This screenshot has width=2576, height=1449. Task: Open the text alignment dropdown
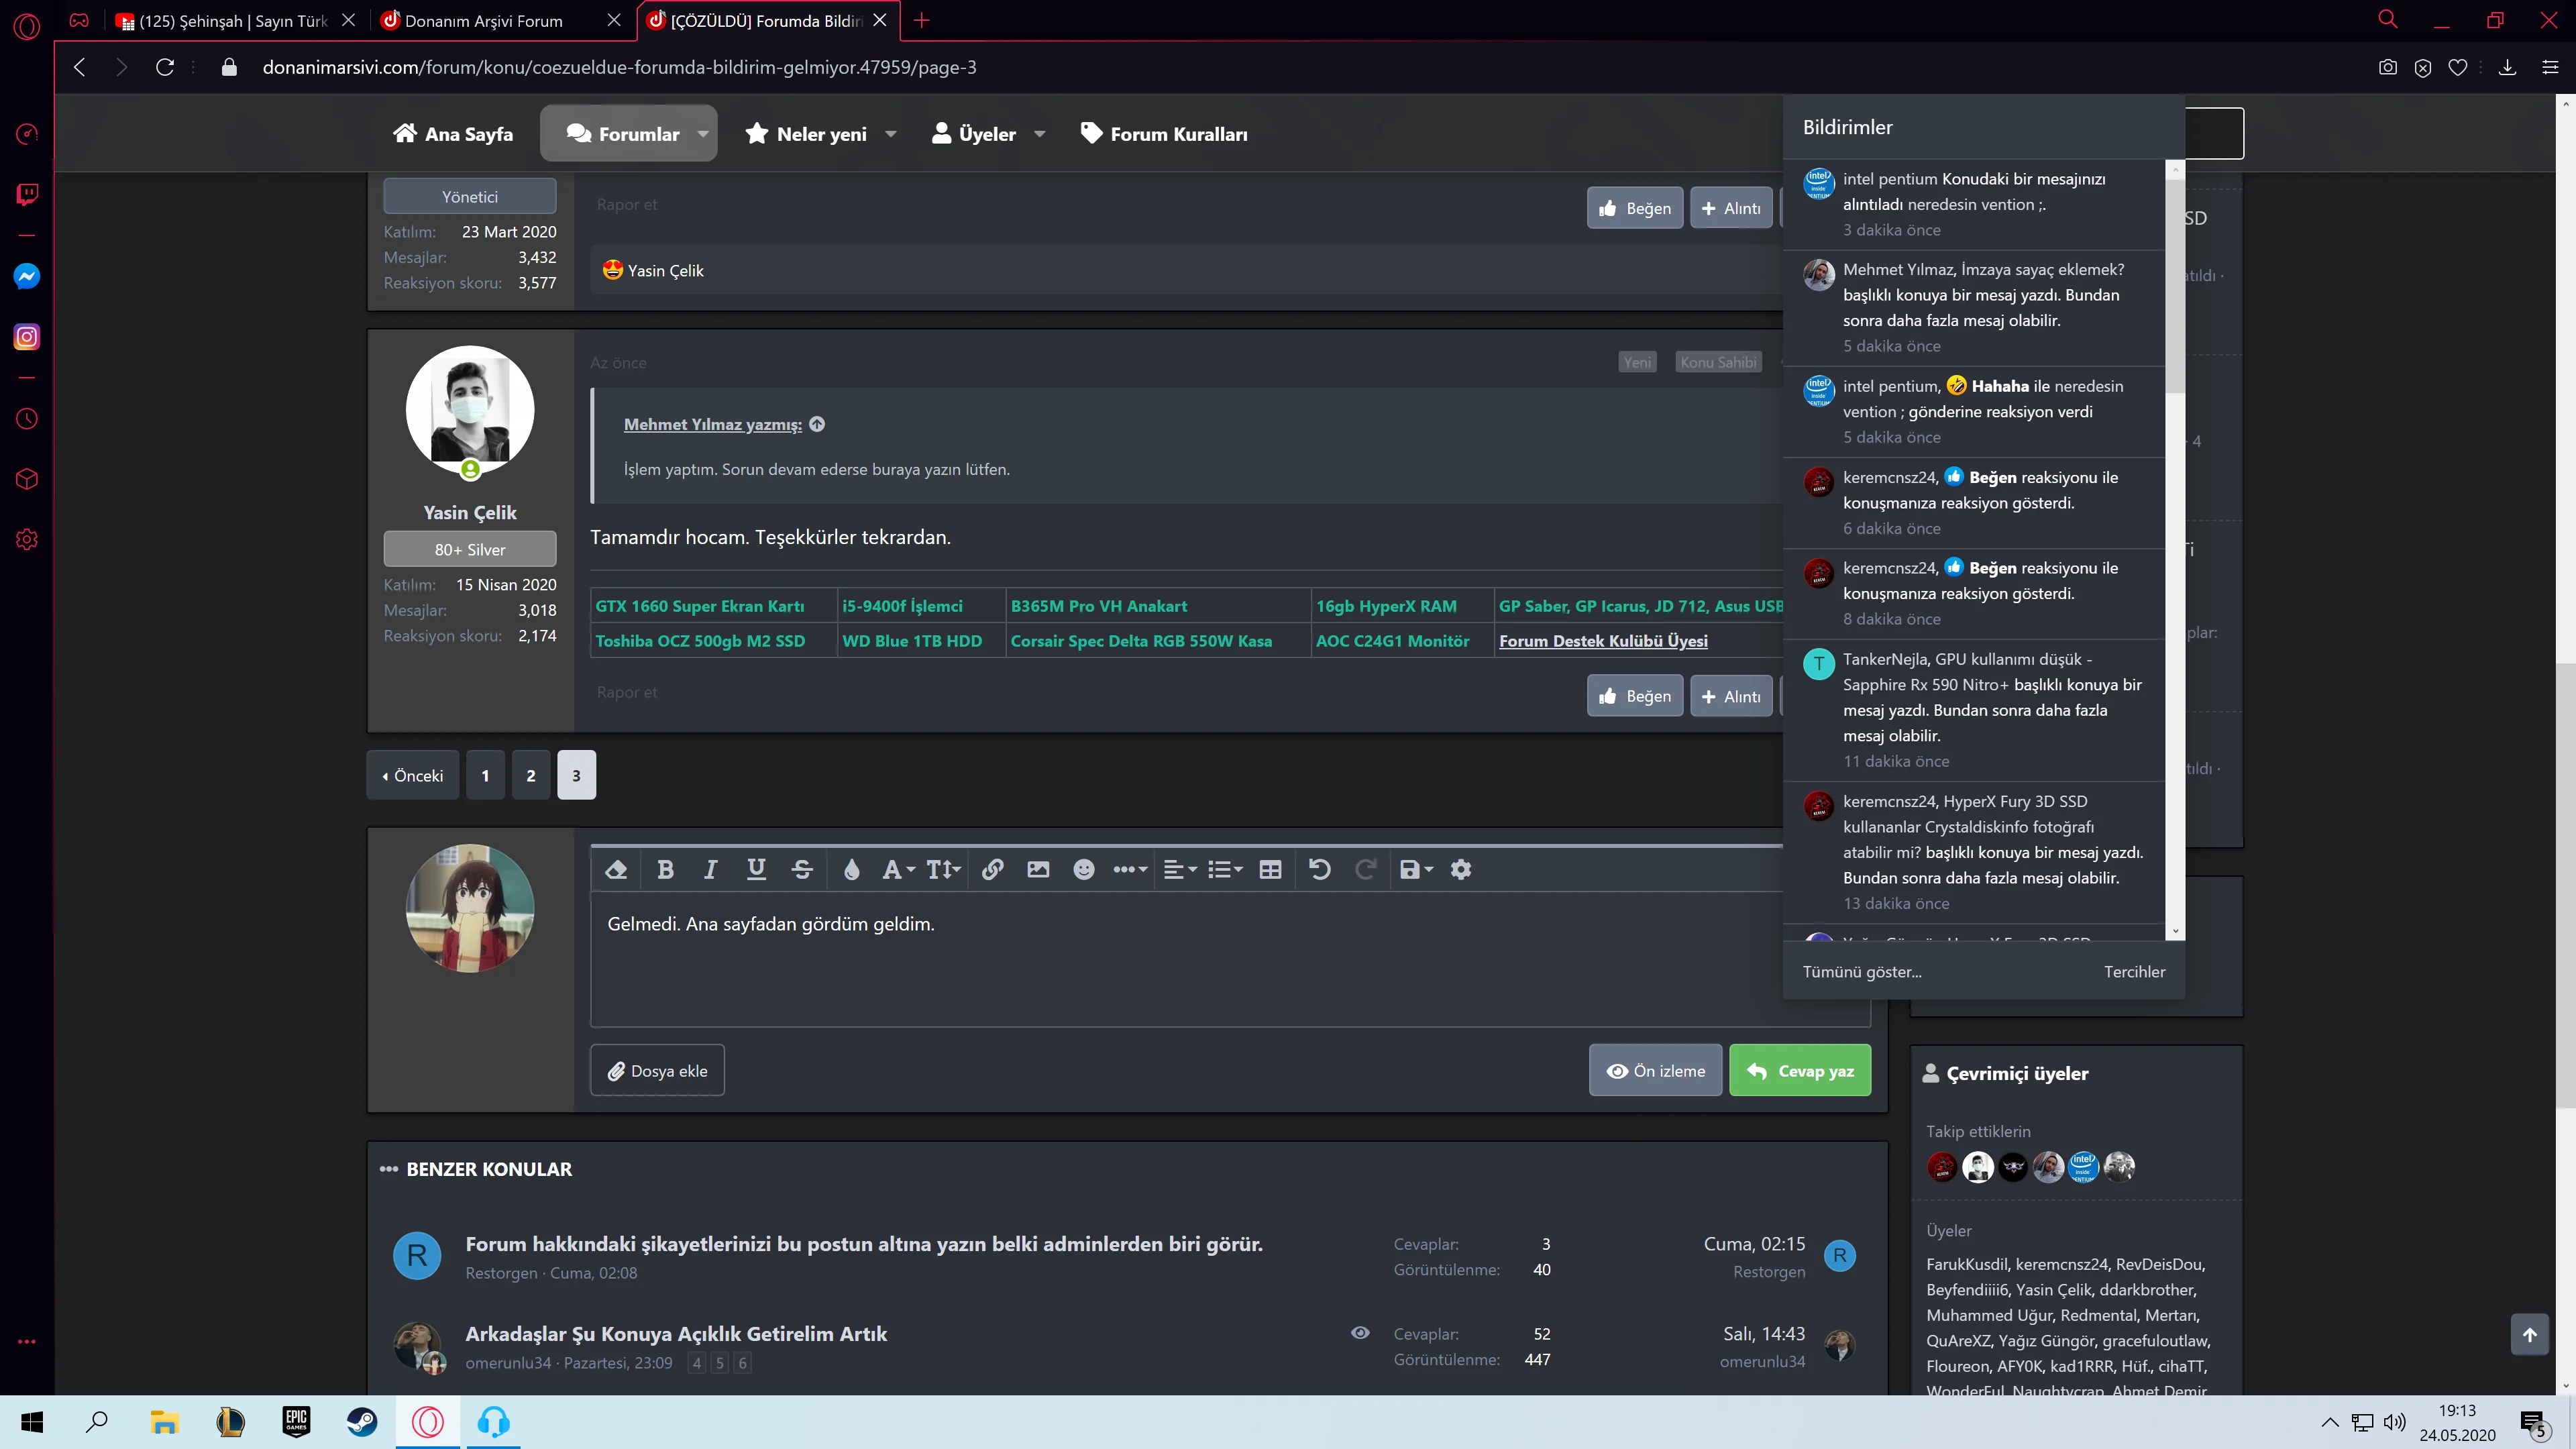(x=1180, y=869)
